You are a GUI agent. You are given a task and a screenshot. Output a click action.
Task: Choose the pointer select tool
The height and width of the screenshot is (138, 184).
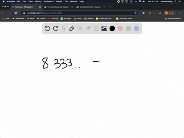64,28
